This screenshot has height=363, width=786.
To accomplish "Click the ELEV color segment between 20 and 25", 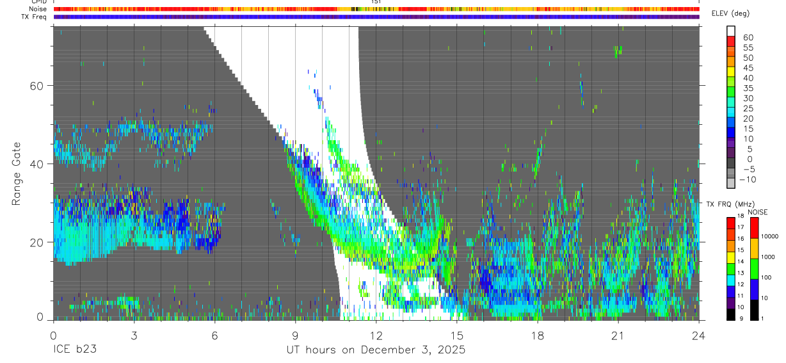I will (x=731, y=113).
